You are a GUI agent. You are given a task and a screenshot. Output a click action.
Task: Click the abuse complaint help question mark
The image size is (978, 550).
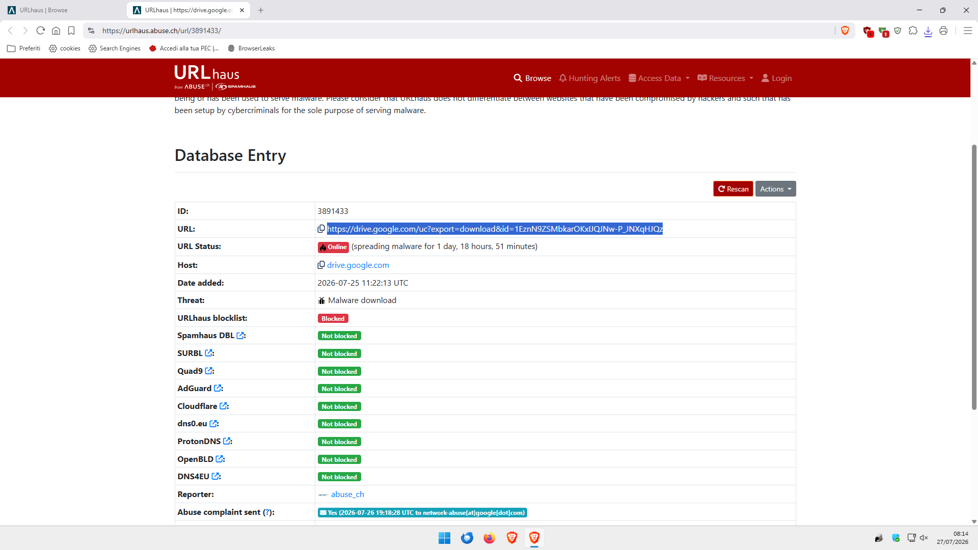pyautogui.click(x=267, y=512)
